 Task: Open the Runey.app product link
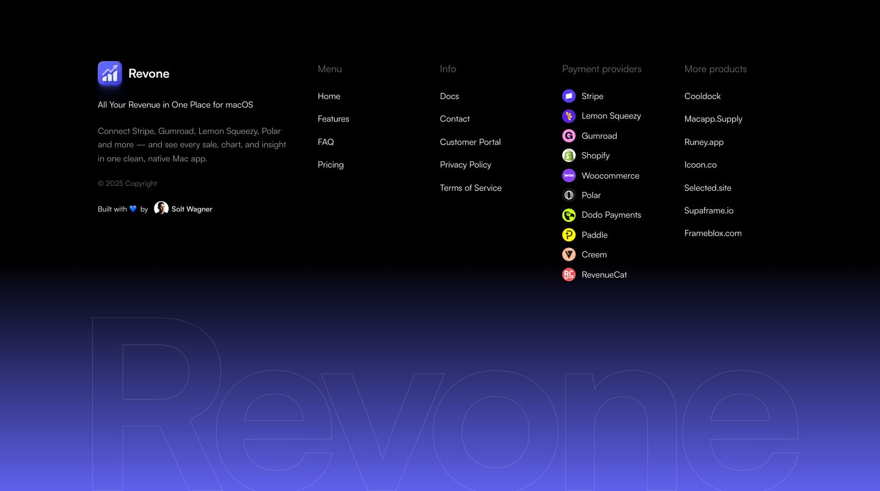(704, 142)
